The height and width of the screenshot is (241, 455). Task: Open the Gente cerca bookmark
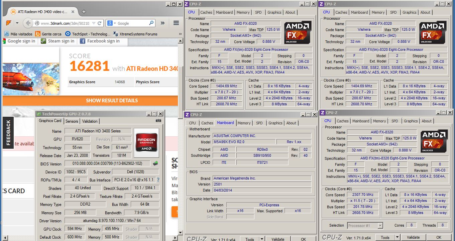(x=48, y=34)
